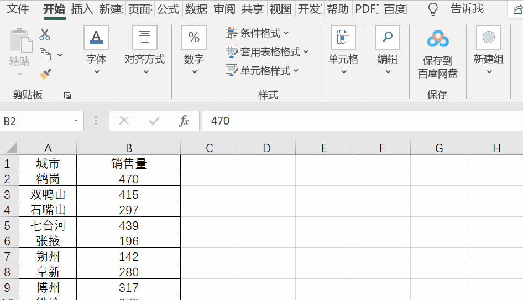
Task: Click cell containing 鹤岗
Action: click(x=48, y=179)
